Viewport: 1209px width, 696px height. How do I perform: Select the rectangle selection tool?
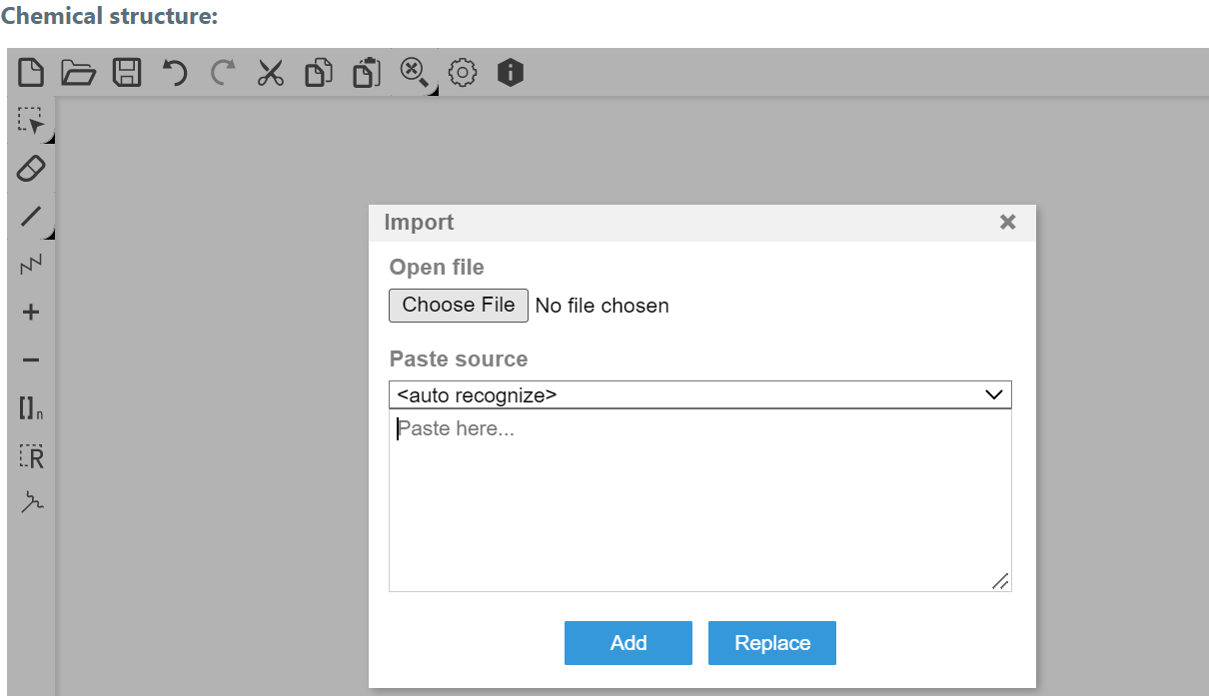[31, 122]
